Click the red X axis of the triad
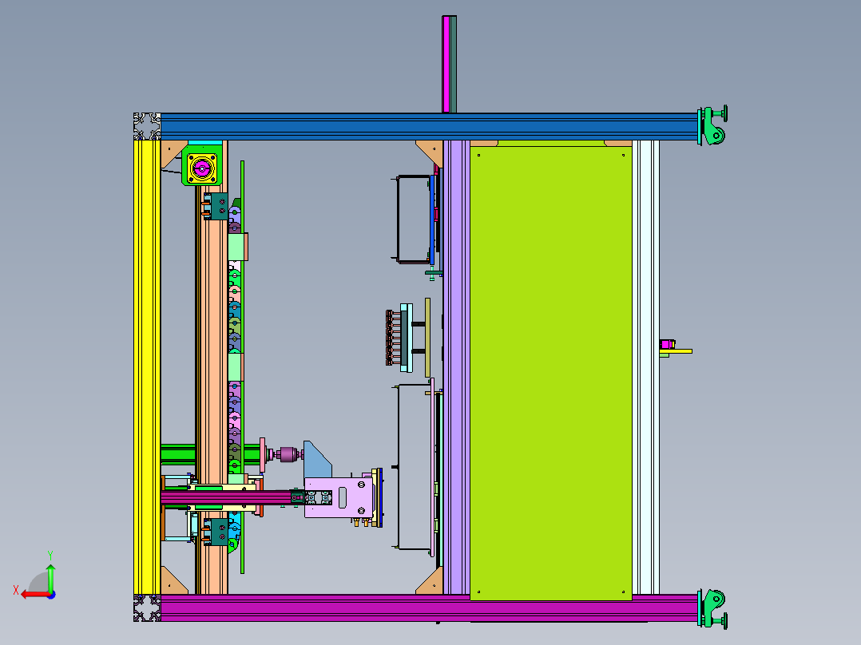Viewport: 861px width, 645px height. [x=34, y=594]
